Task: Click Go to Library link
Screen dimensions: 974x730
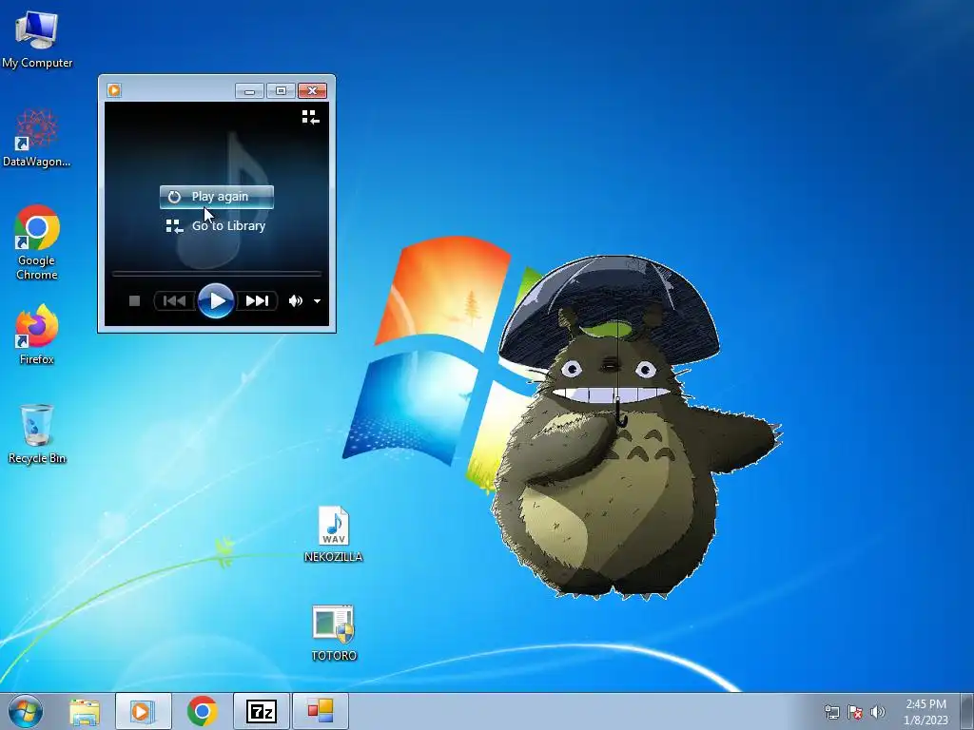Action: tap(216, 226)
